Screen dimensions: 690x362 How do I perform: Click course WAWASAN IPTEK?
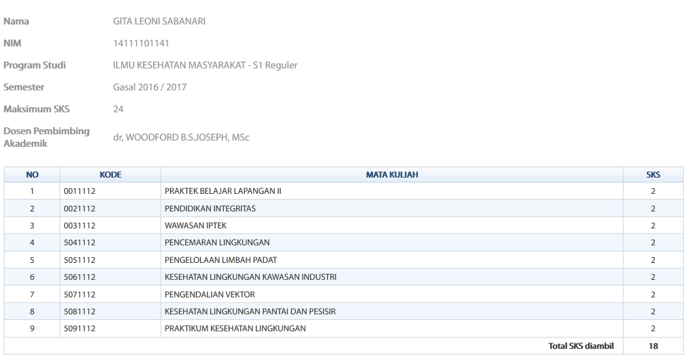[x=195, y=225]
